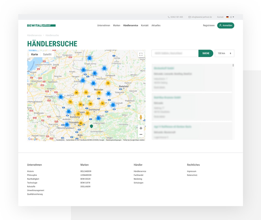Open the Händlerservice menu
The width and height of the screenshot is (261, 220).
click(131, 26)
